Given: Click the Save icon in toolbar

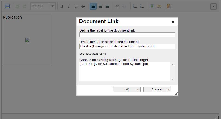Looking at the screenshot, I should 7,6.
